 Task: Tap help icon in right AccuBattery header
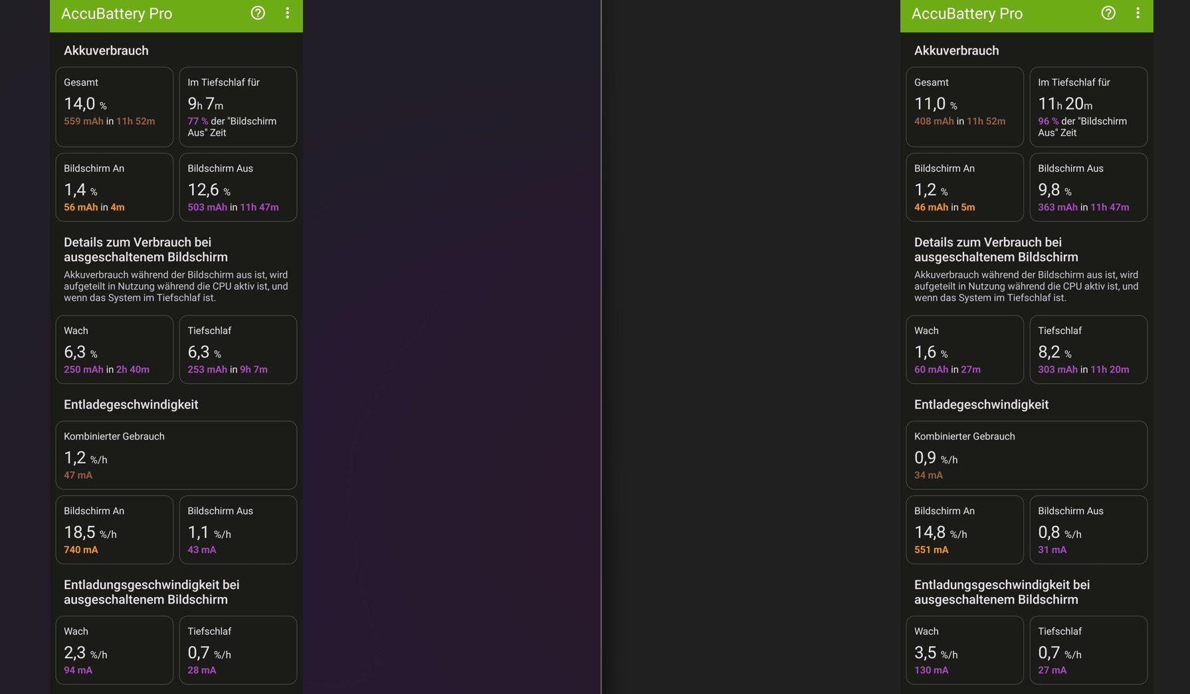[x=1108, y=13]
